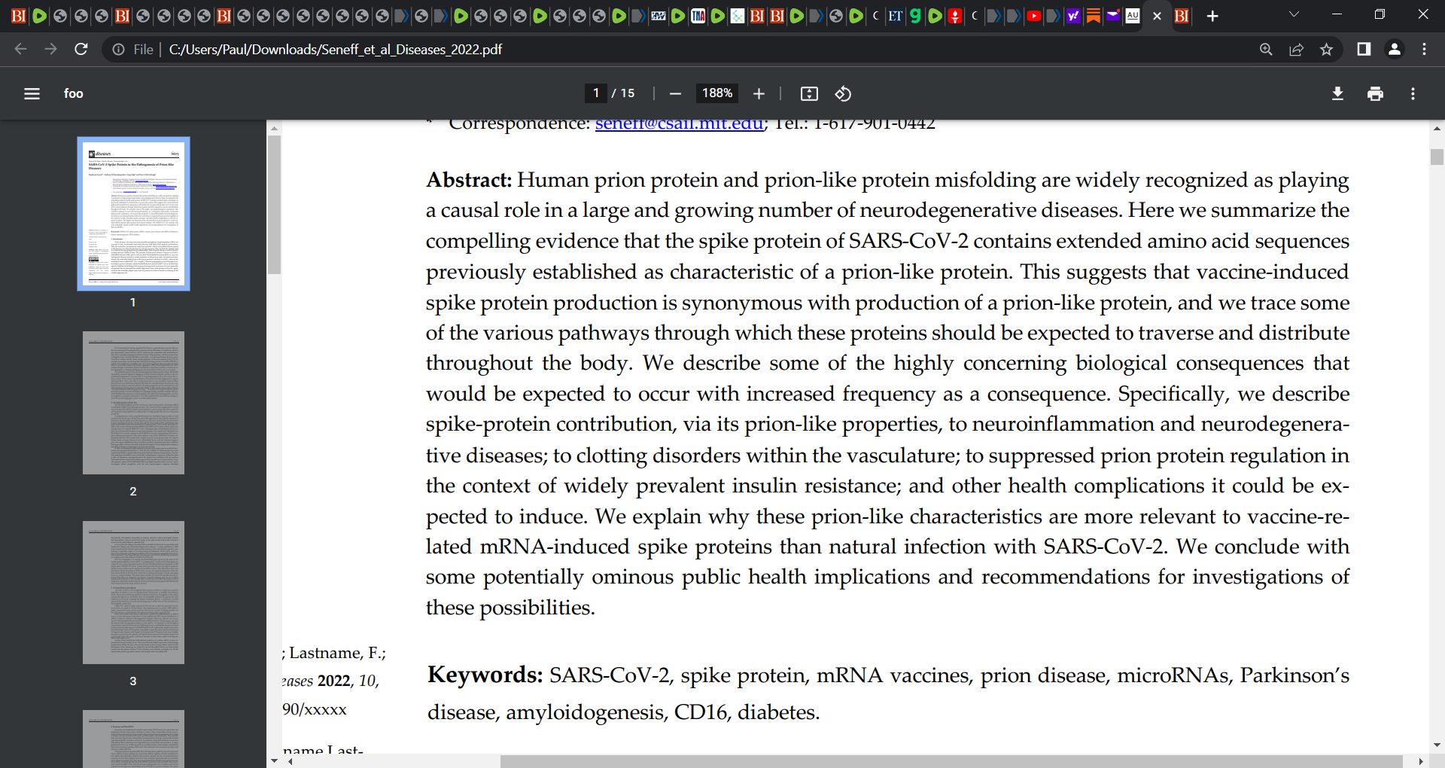The height and width of the screenshot is (768, 1445).
Task: Toggle the browser side panel icon
Action: click(x=1364, y=49)
